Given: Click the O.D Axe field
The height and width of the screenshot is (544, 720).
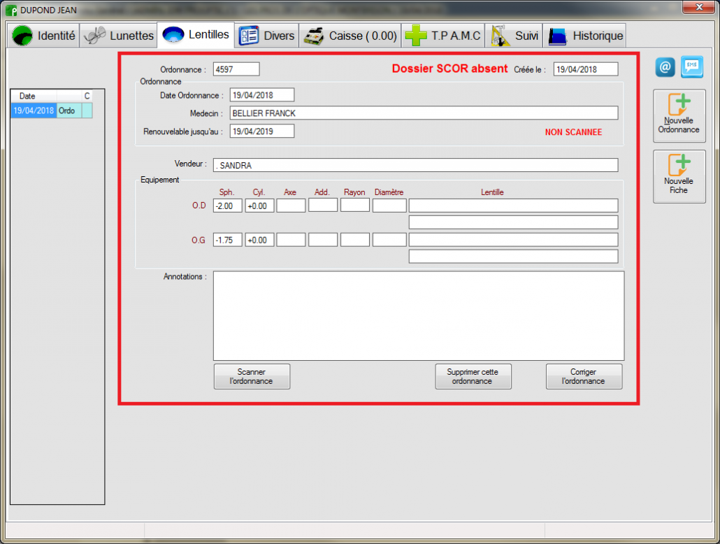Looking at the screenshot, I should (291, 206).
